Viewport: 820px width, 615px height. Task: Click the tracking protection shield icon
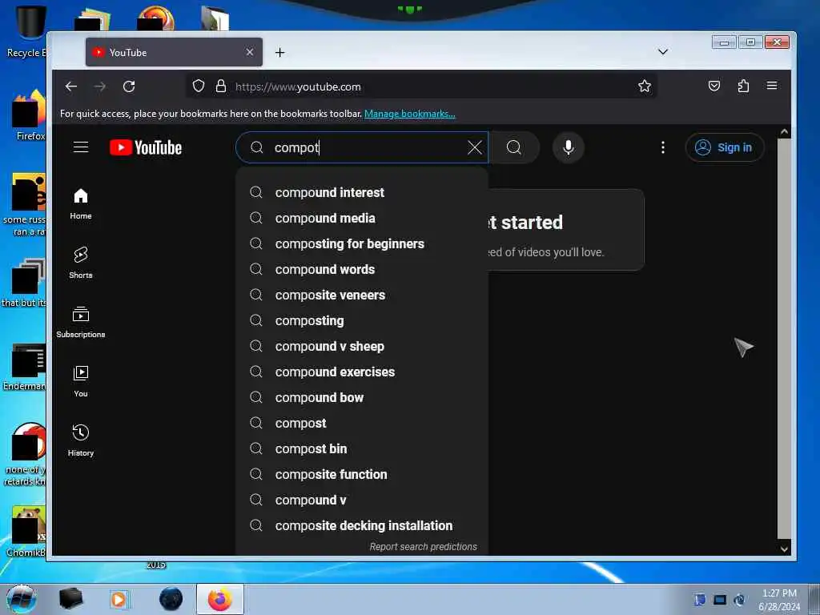199,86
